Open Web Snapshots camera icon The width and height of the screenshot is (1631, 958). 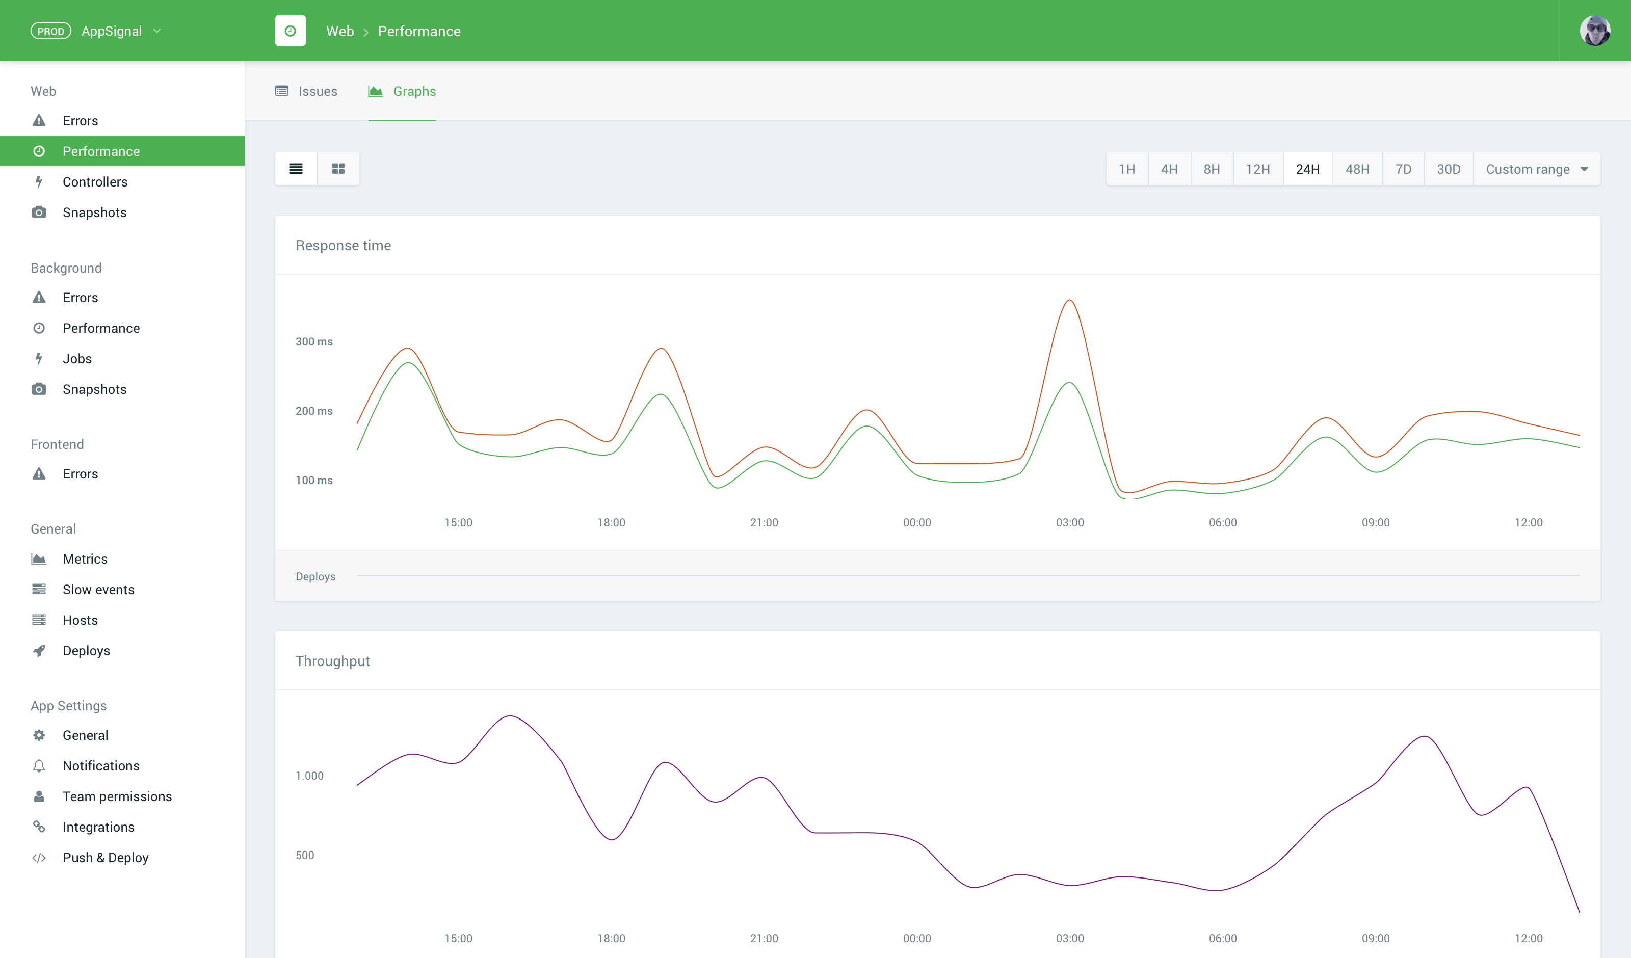click(39, 212)
